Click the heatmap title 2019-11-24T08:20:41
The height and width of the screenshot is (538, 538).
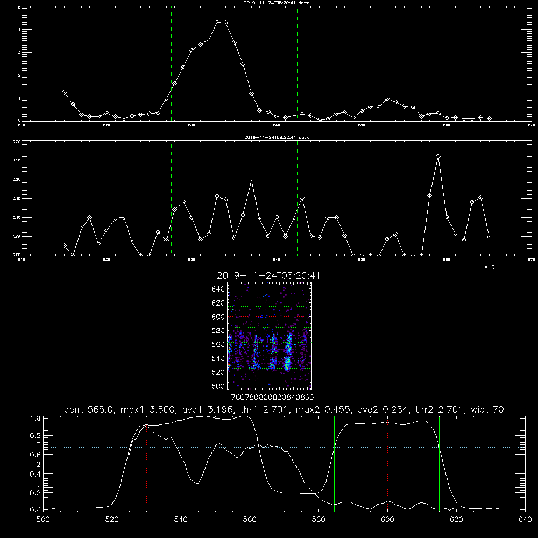(268, 275)
